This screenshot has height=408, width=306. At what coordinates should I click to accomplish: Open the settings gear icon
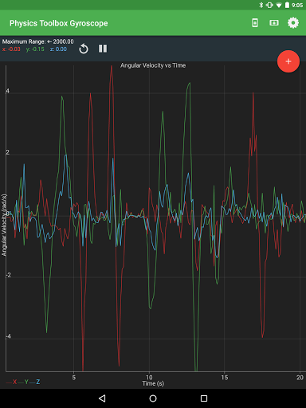pyautogui.click(x=293, y=23)
